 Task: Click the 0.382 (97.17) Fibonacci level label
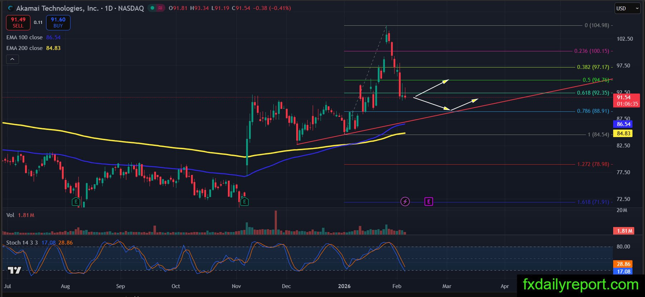(593, 67)
